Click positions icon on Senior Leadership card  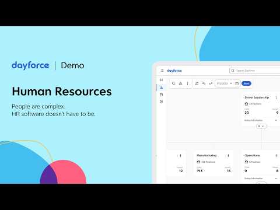click(x=246, y=104)
